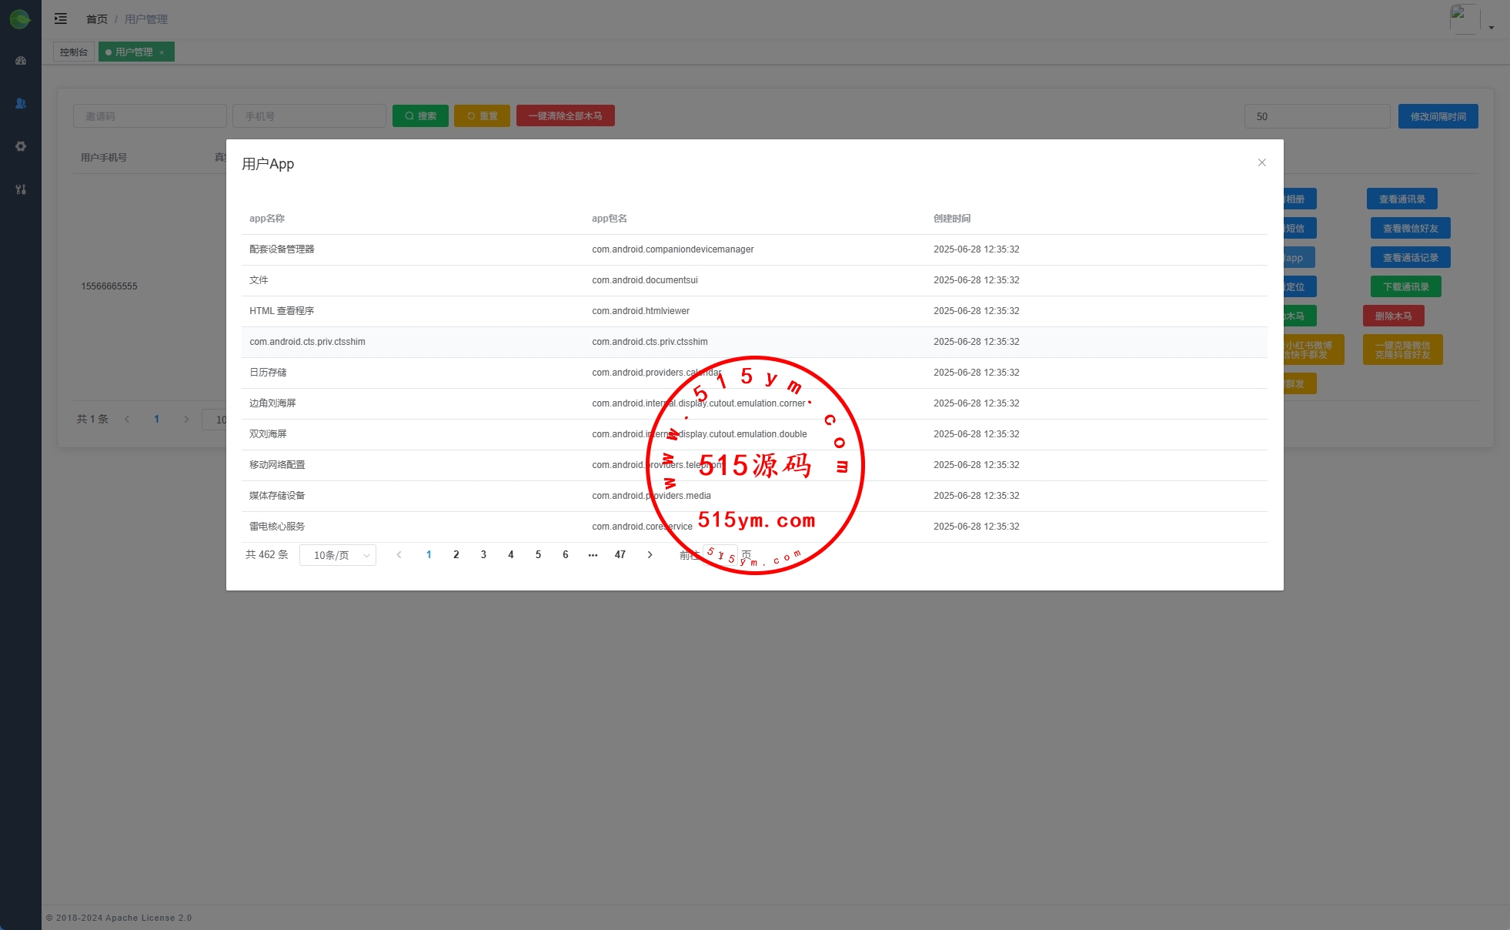Switch to the 控制台 tab
This screenshot has height=930, width=1510.
pyautogui.click(x=74, y=52)
